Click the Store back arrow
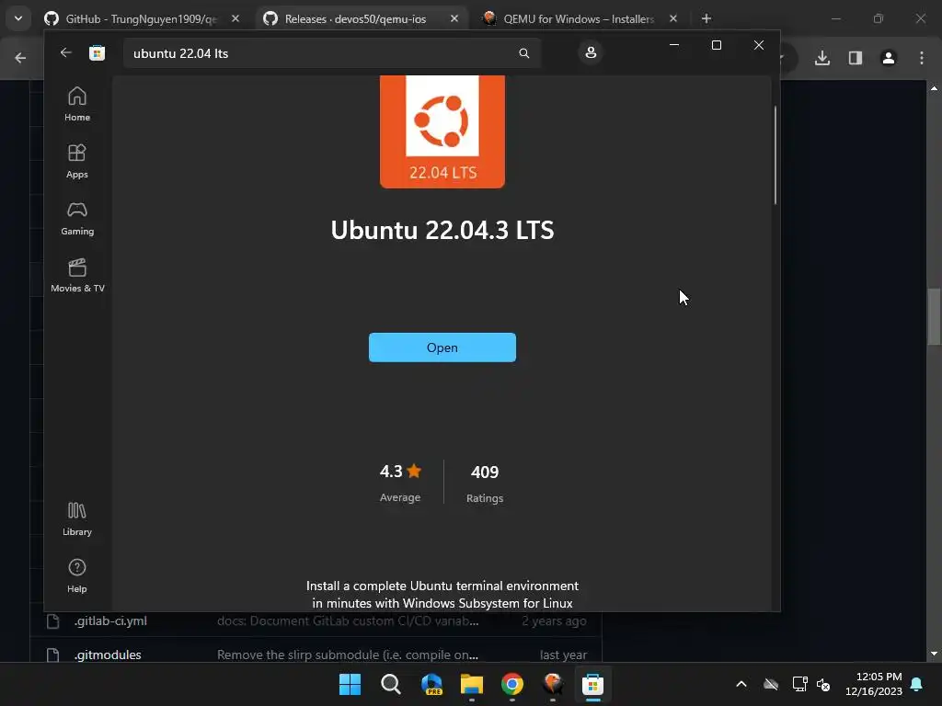Screen dimensions: 942x706 (66, 52)
